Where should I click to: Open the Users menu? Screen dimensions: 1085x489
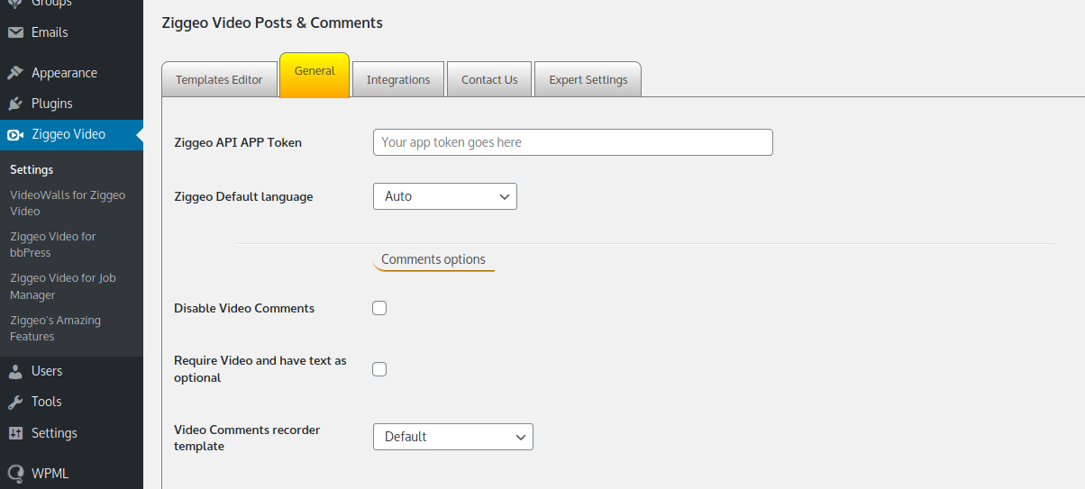coord(71,371)
